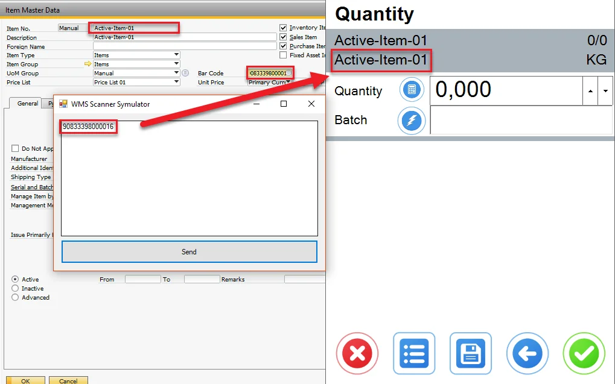Click the blue floppy disk save icon
Viewport: 615px width, 384px height.
click(471, 353)
